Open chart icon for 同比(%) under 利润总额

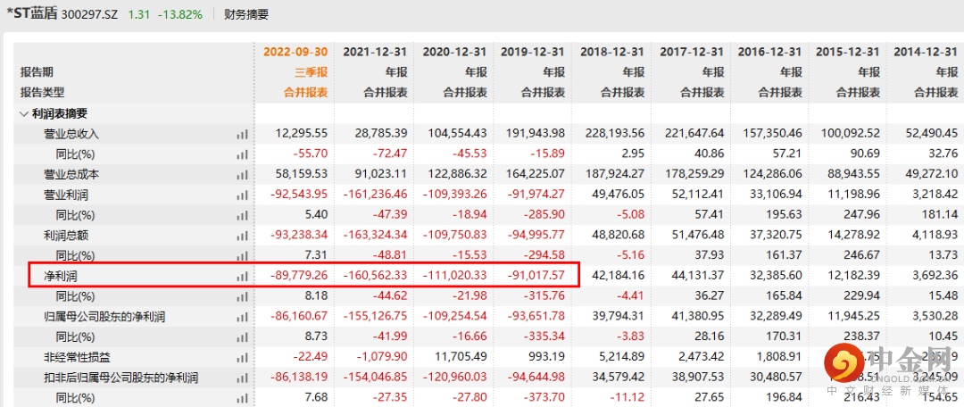coord(242,256)
